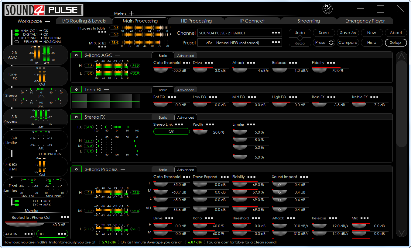Open the Preset selector field
Image resolution: width=411 pixels, height=248 pixels.
[240, 43]
